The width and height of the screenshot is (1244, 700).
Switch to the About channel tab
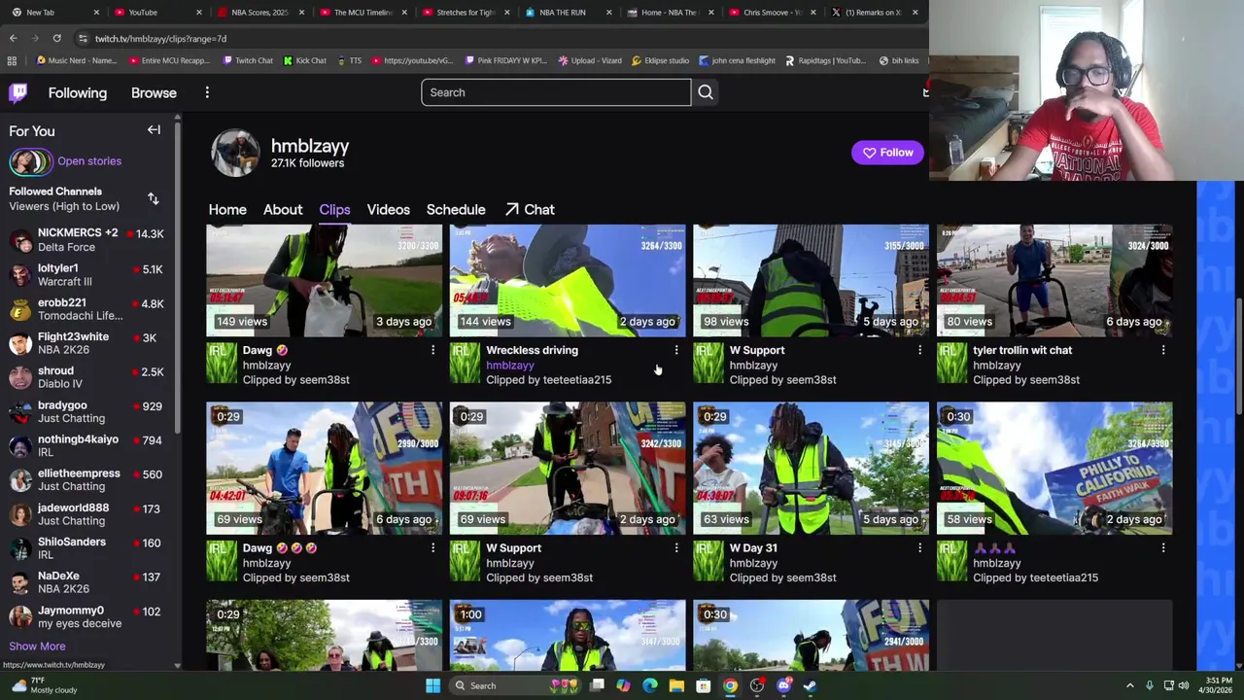coord(283,210)
